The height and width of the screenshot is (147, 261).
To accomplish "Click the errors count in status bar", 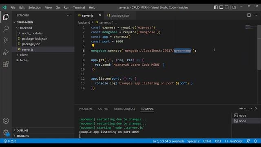I will pyautogui.click(x=7, y=141).
